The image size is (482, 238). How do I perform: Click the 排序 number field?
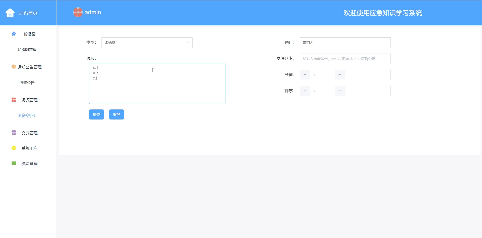tap(322, 91)
